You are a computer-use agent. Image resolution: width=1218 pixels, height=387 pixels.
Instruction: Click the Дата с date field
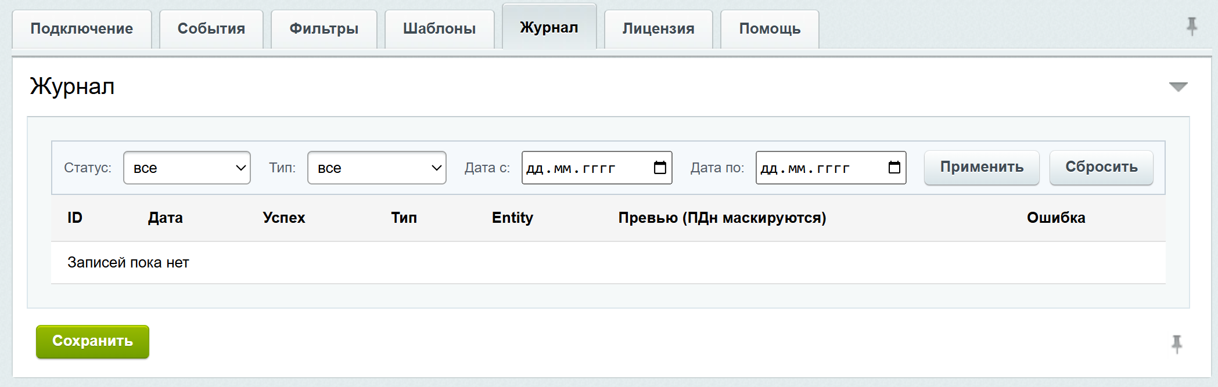pos(597,168)
